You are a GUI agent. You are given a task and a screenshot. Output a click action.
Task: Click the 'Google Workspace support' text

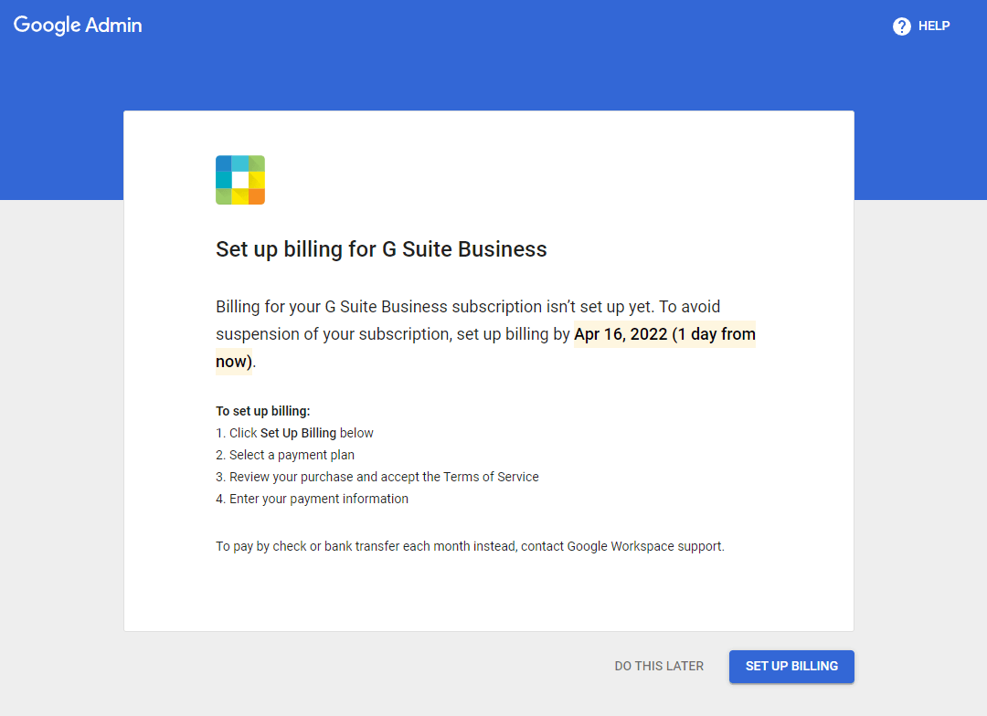[x=644, y=546]
